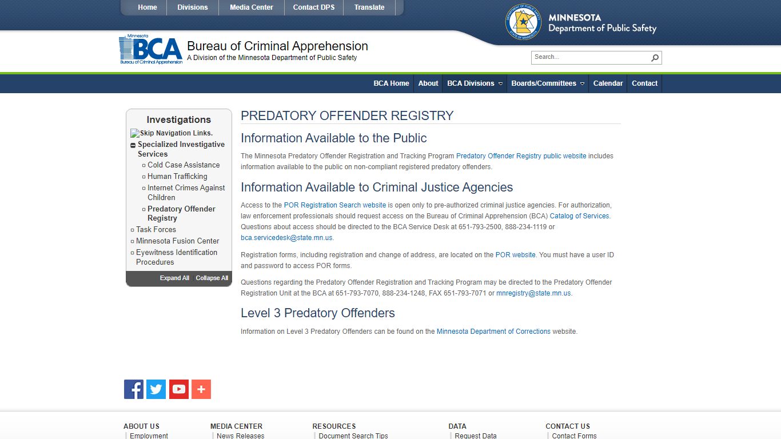This screenshot has width=781, height=439.
Task: Click the RESOURCES footer heading
Action: tap(334, 426)
